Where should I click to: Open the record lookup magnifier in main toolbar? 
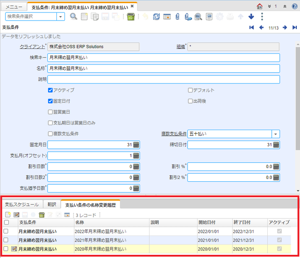click(73, 17)
